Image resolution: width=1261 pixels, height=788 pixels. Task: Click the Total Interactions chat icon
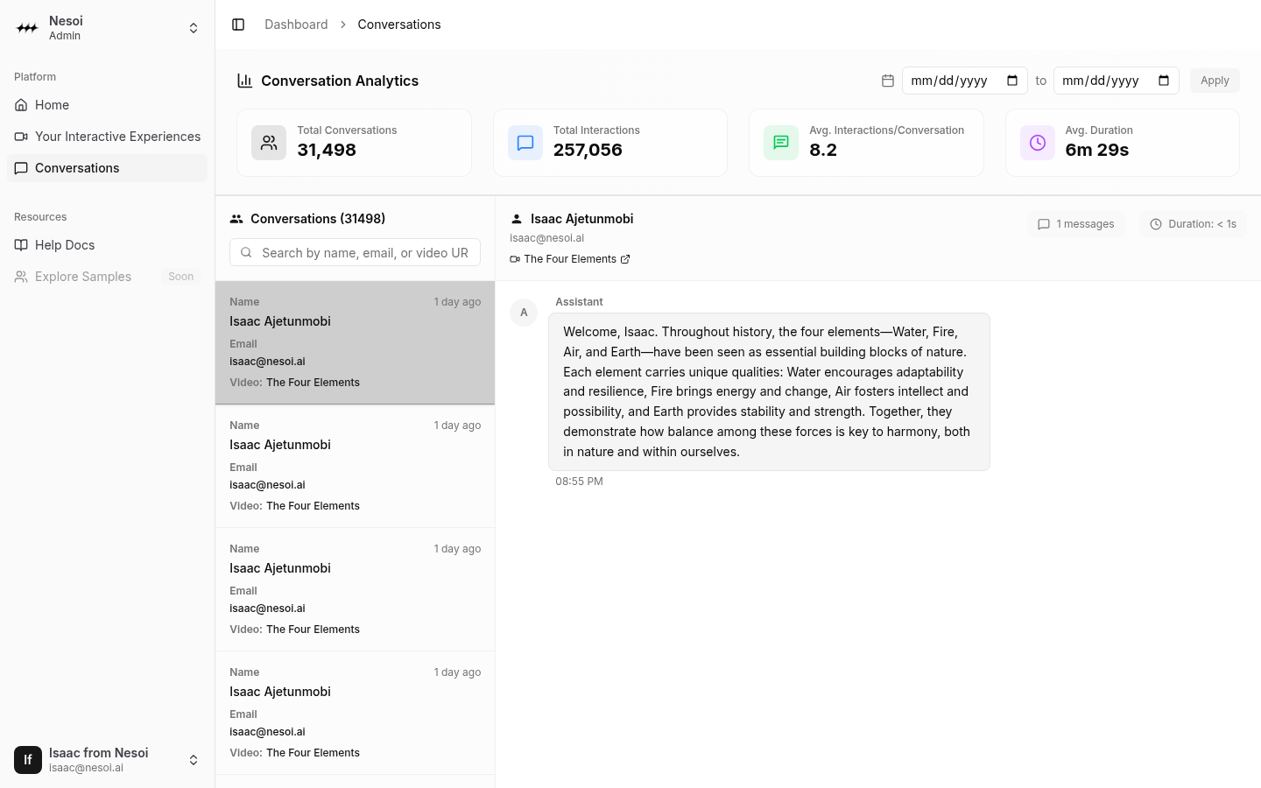point(525,143)
